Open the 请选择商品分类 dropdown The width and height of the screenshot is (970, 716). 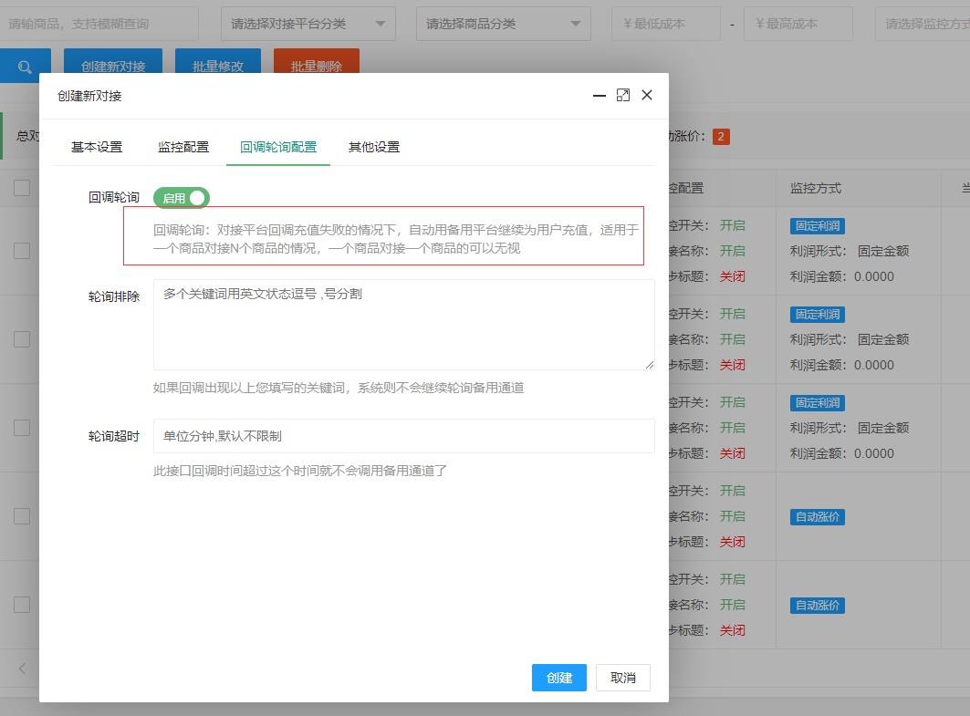[x=504, y=24]
